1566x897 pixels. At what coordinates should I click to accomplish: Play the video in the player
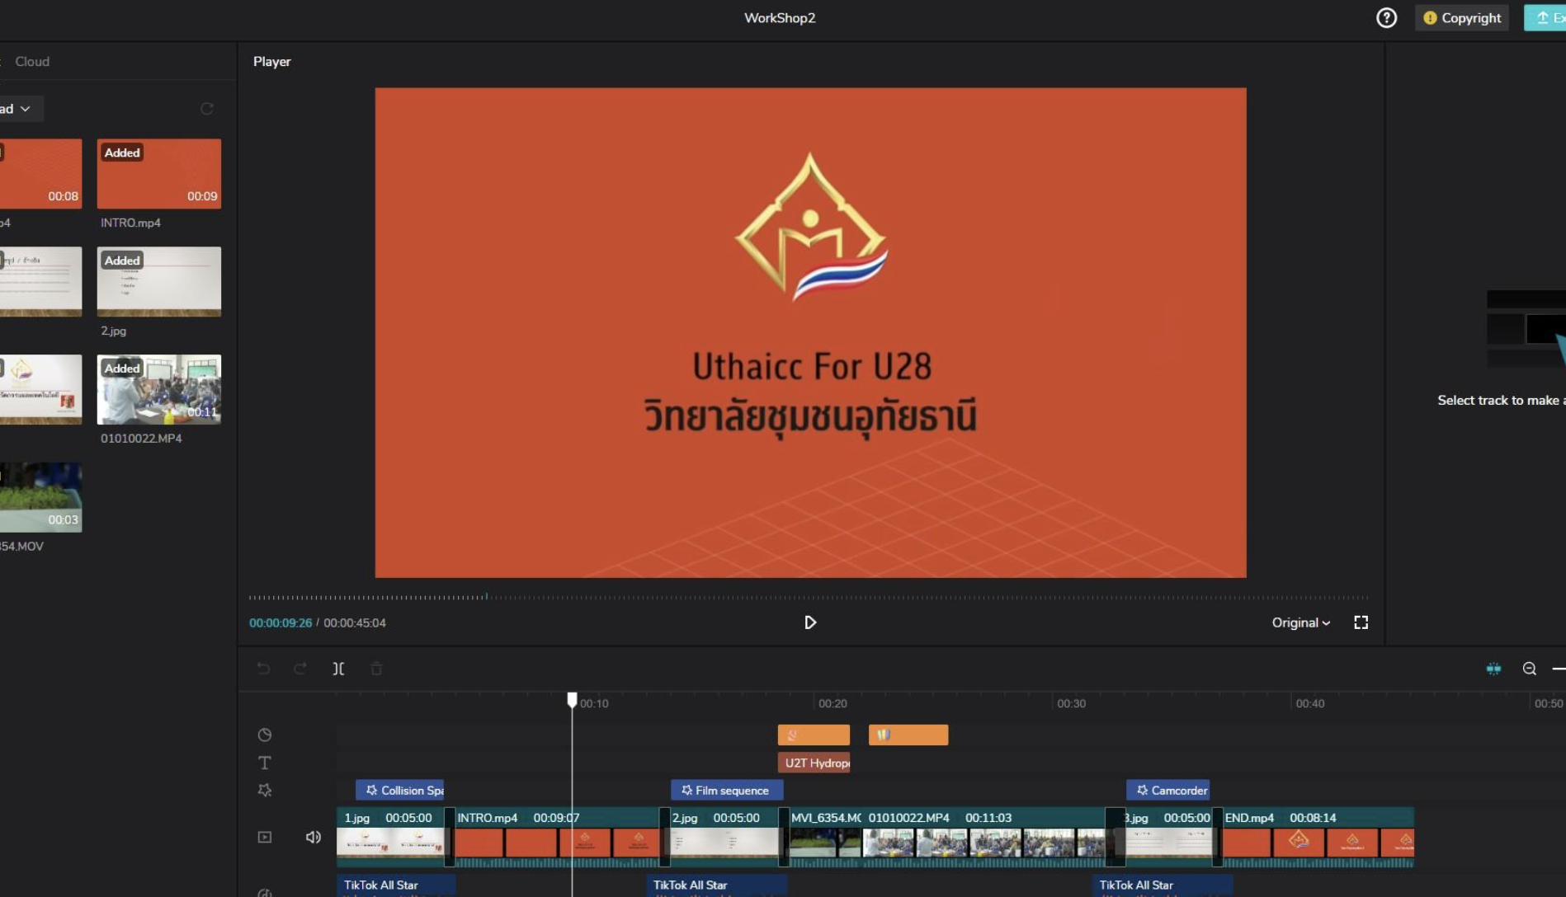810,622
